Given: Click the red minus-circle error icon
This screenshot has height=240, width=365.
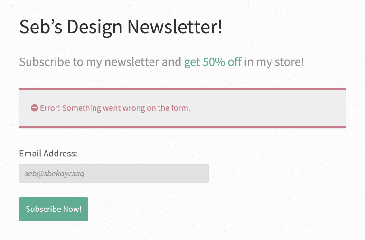Looking at the screenshot, I should tap(35, 108).
